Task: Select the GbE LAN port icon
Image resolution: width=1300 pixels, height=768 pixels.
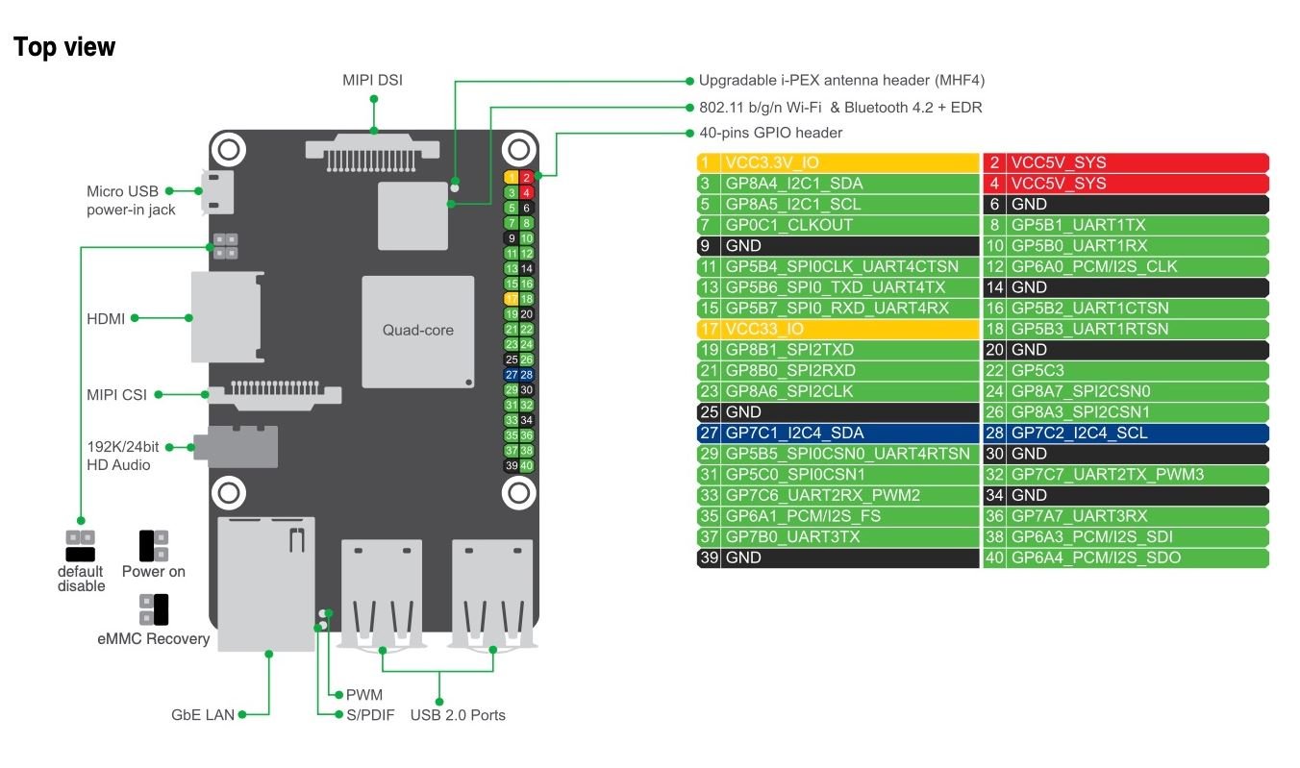Action: 266,582
